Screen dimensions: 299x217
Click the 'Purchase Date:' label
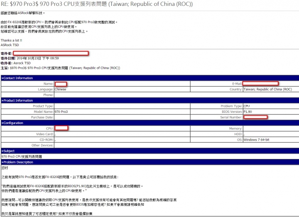coord(42,117)
